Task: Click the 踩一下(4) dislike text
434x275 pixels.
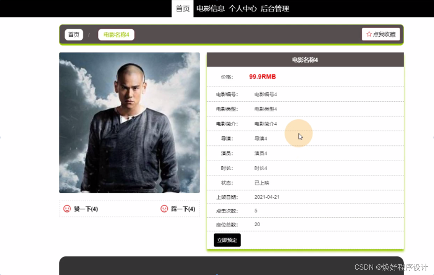Action: [x=183, y=209]
